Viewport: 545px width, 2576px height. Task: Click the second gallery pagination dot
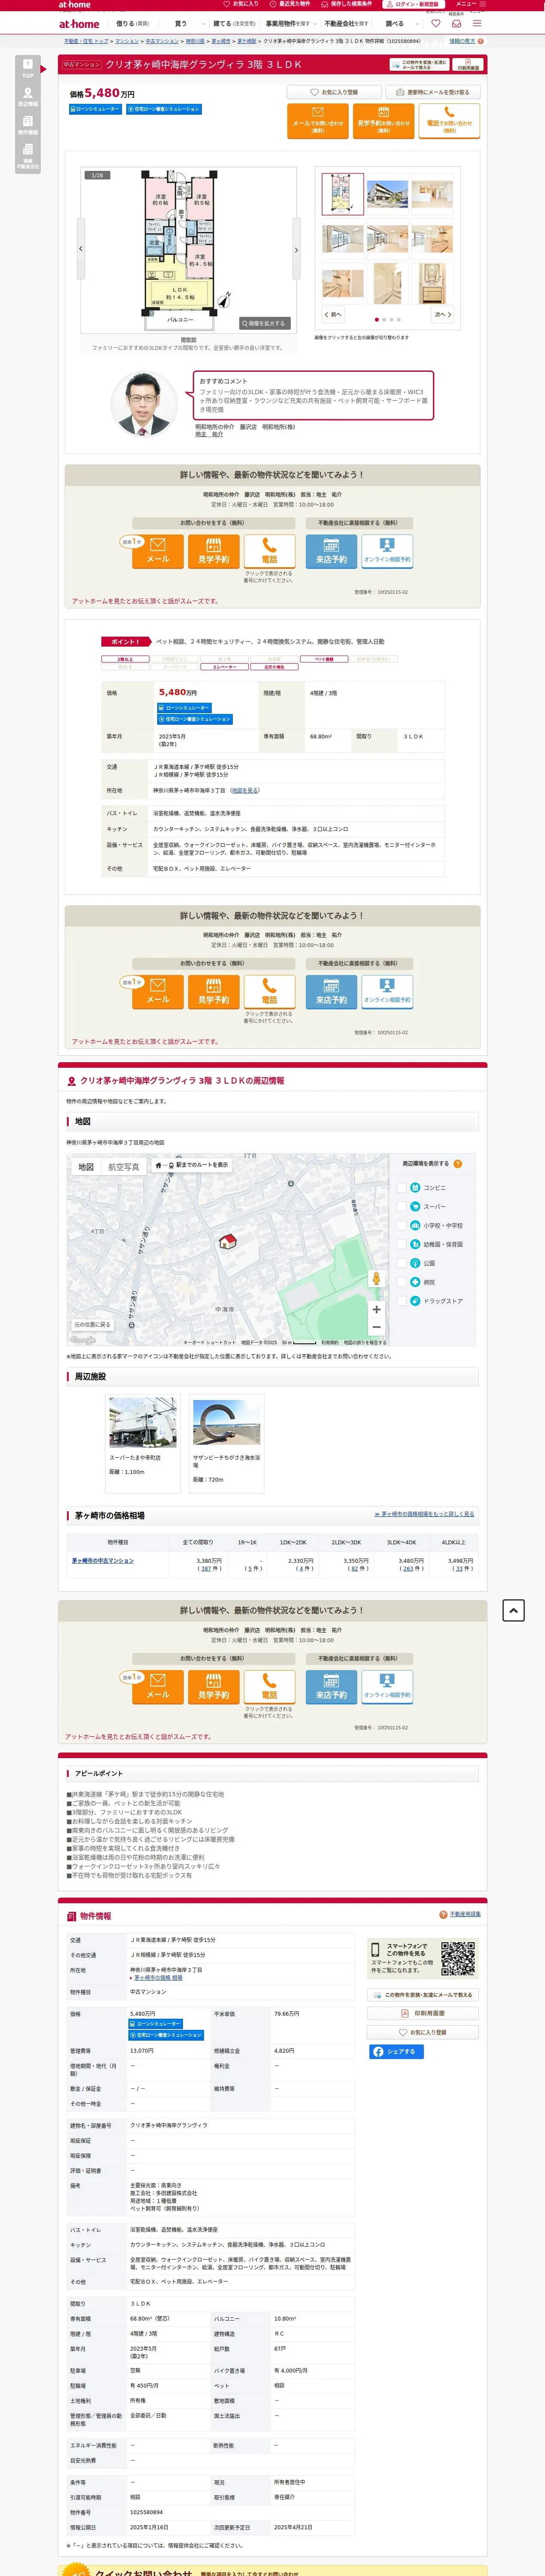pyautogui.click(x=384, y=320)
